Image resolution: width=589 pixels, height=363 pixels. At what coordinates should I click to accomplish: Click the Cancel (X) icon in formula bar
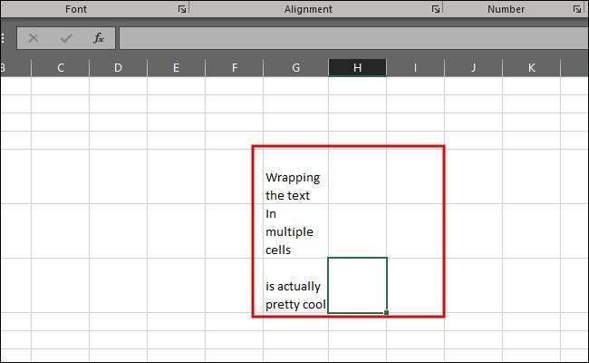click(x=34, y=38)
